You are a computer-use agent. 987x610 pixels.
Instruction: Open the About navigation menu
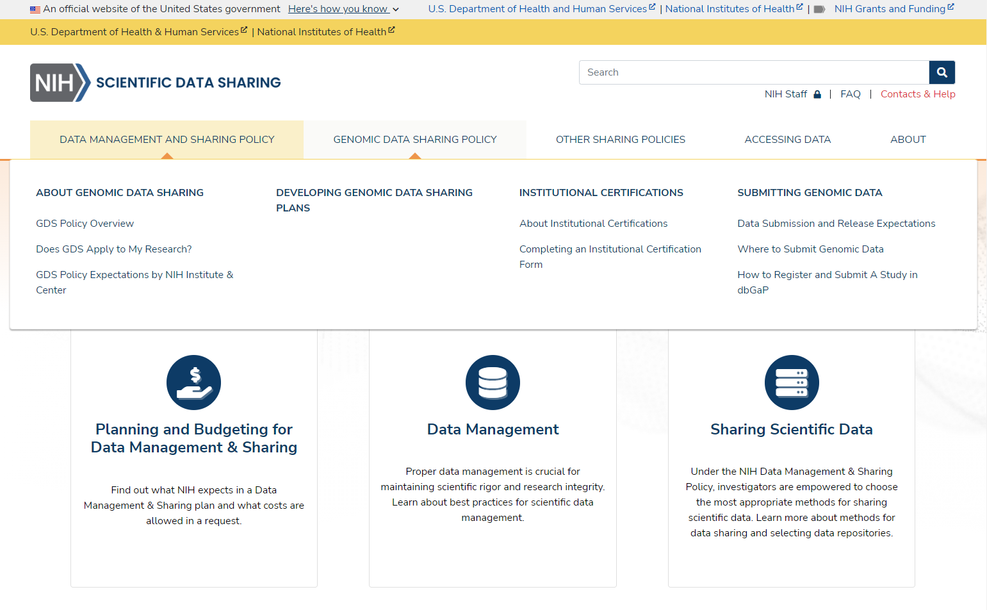click(908, 140)
